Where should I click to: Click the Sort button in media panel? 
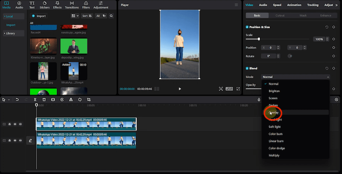tap(86, 16)
